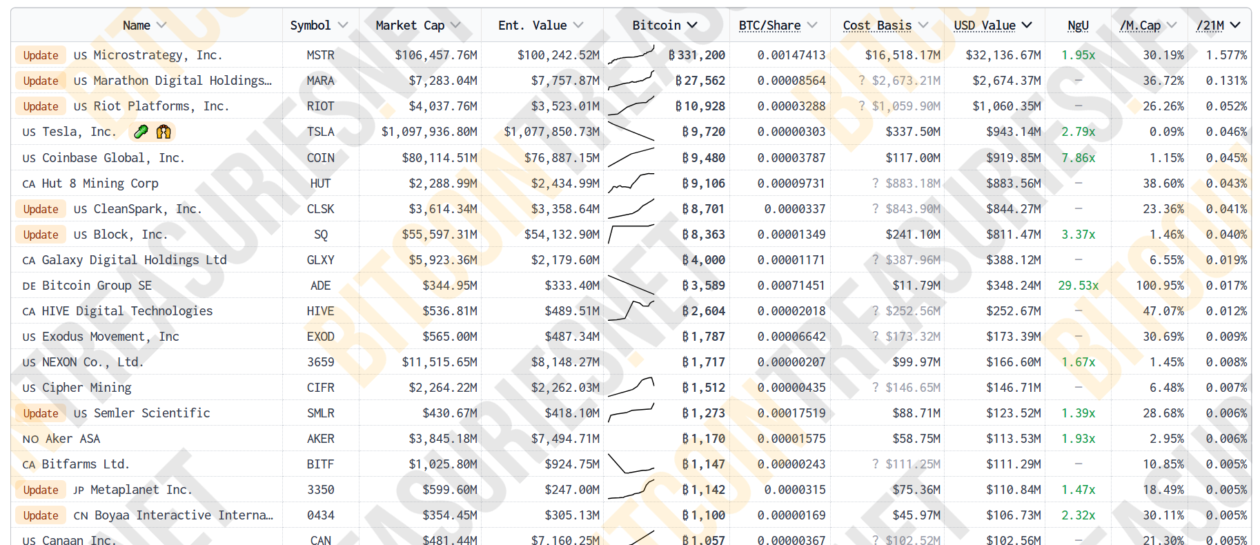Click Update button for Metaplanet Inc.
This screenshot has width=1260, height=545.
[41, 490]
